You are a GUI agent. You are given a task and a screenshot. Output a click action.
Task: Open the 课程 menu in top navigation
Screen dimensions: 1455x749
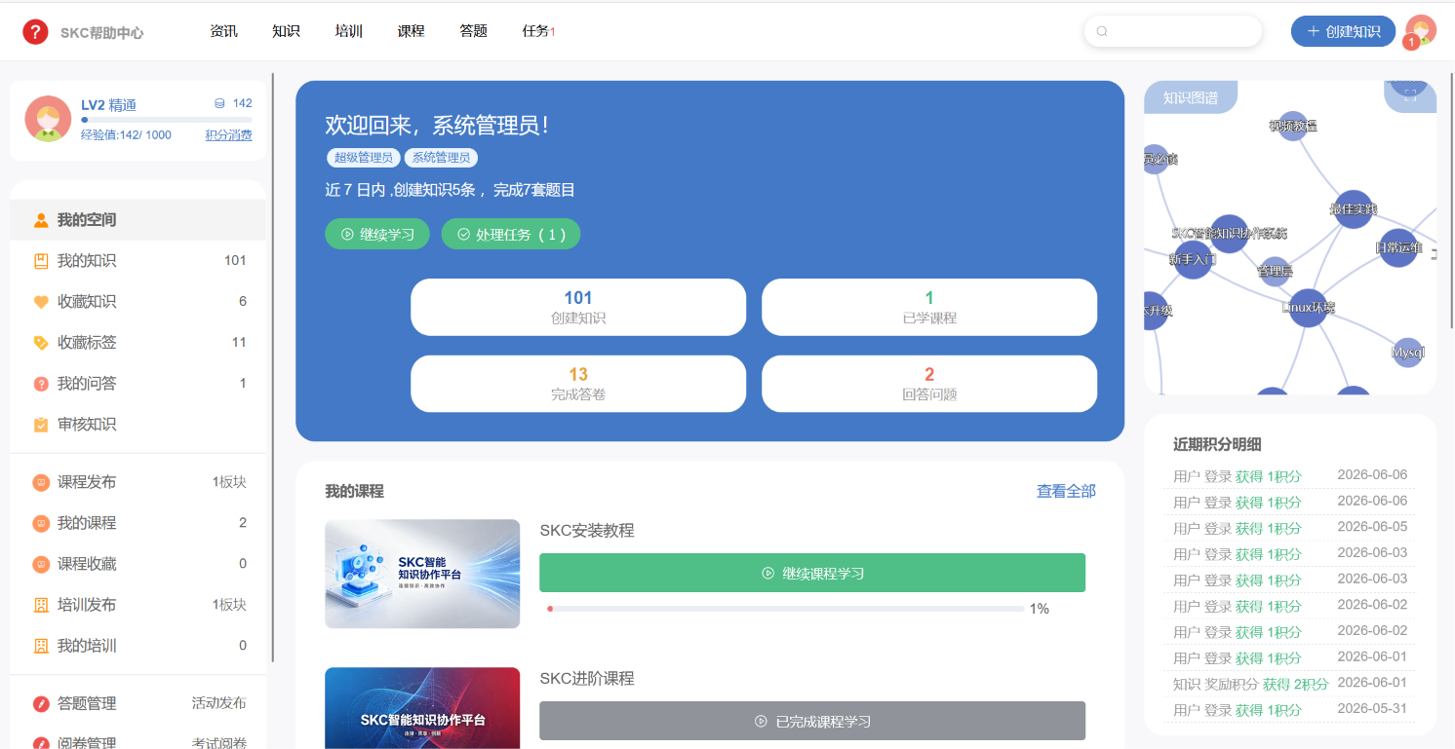coord(411,31)
